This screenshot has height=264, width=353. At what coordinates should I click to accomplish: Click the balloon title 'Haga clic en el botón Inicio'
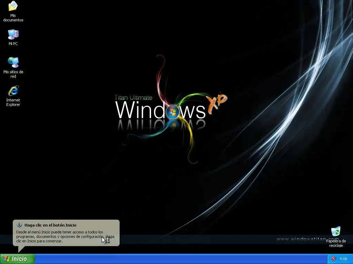pos(50,225)
